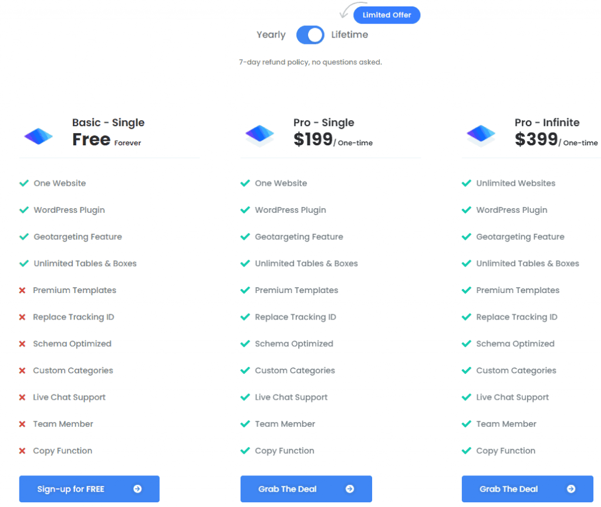
Task: Select the Basic - Single plan title
Action: pyautogui.click(x=109, y=123)
